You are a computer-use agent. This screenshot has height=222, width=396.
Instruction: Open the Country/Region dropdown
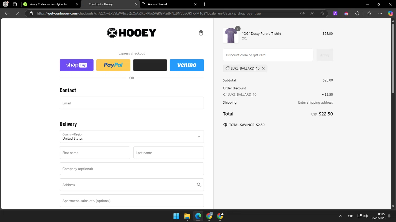click(132, 137)
